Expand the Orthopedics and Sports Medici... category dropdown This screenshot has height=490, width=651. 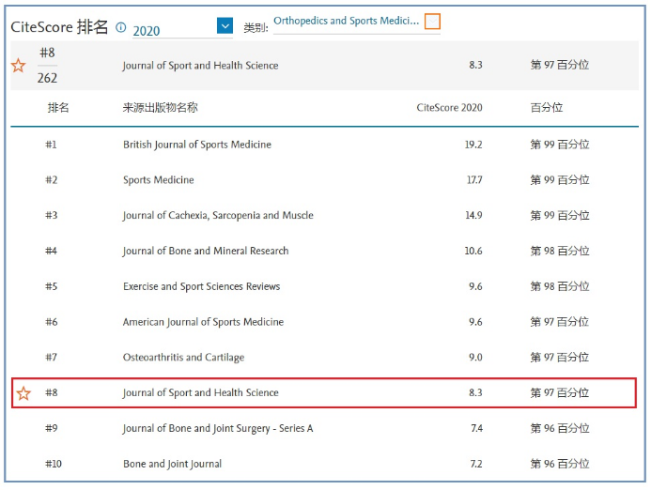(346, 21)
